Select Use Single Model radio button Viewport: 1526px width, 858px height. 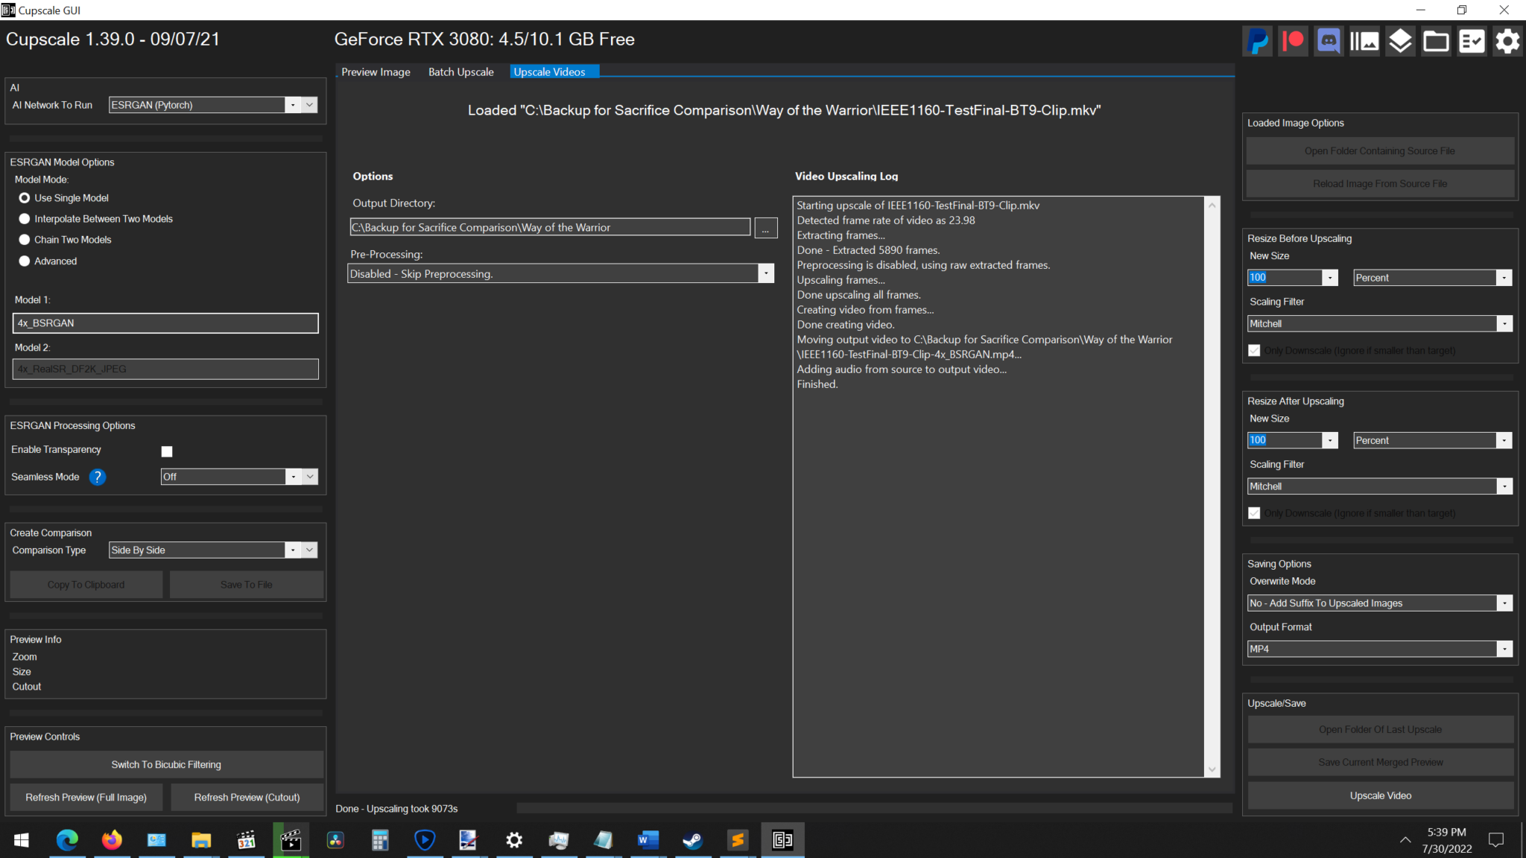pos(25,198)
